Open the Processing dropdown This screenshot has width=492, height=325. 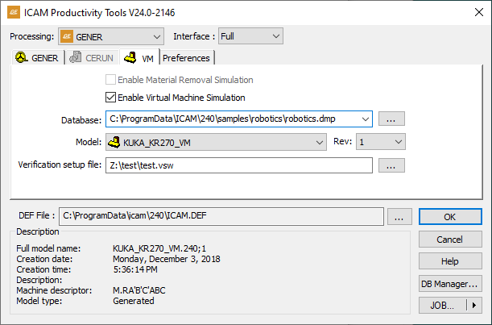pyautogui.click(x=111, y=36)
